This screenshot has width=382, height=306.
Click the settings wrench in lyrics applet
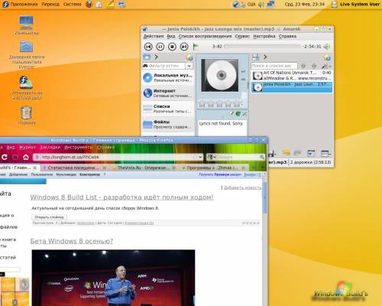pos(244,114)
